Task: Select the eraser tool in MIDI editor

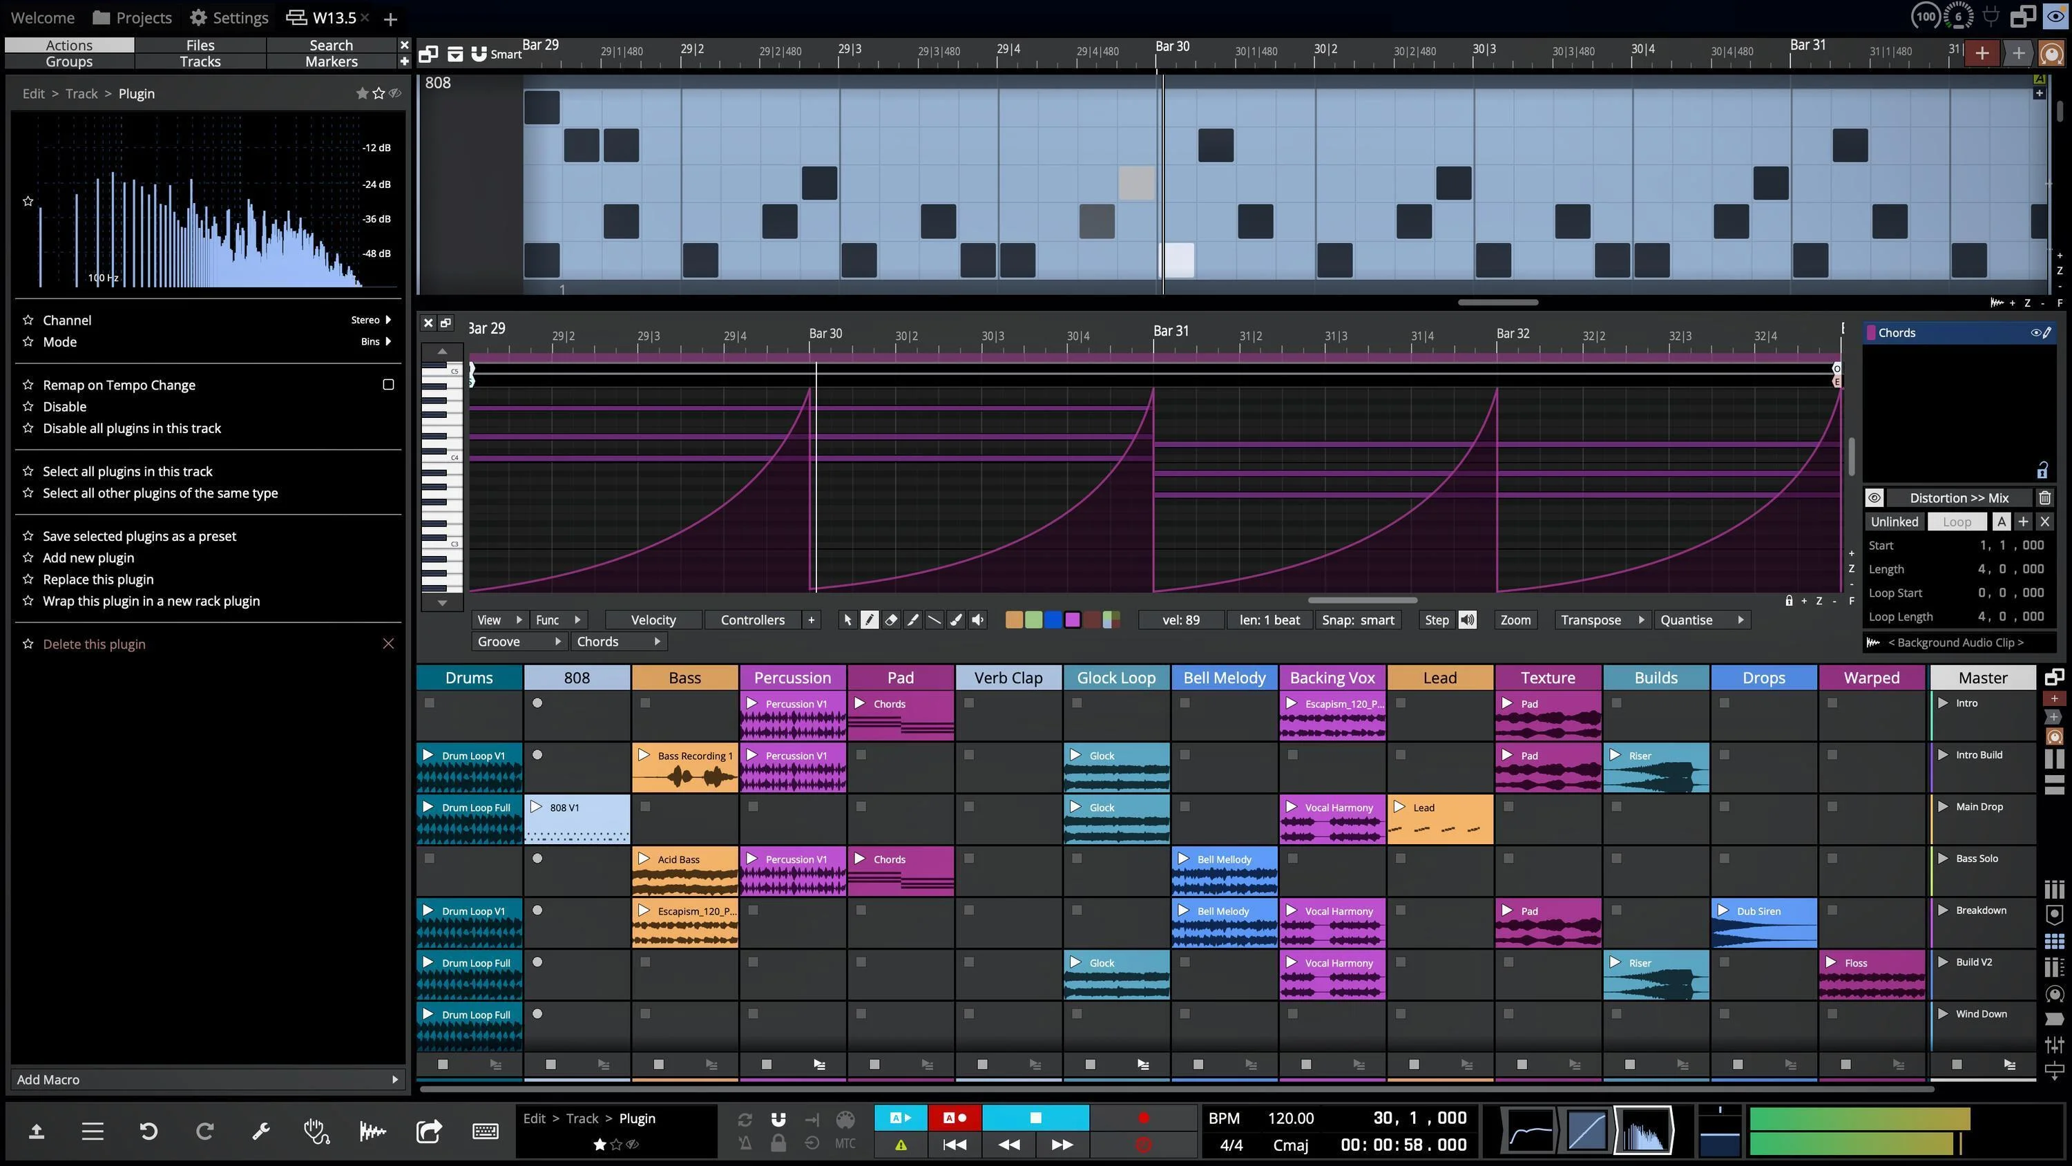Action: (x=890, y=620)
